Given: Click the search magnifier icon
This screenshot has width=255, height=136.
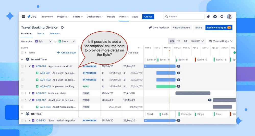Looking at the screenshot, I should click(x=166, y=17).
